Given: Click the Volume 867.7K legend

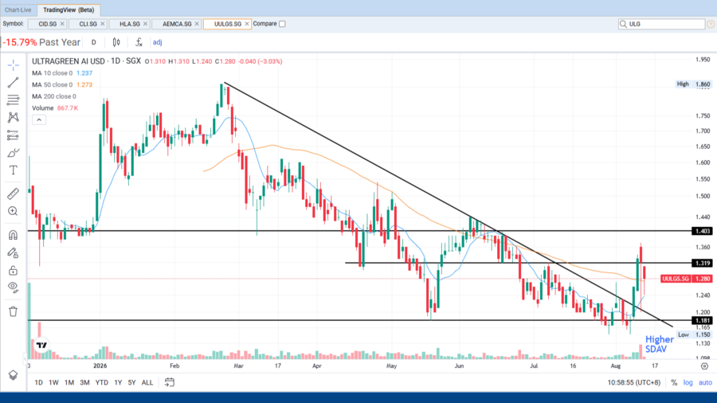Looking at the screenshot, I should pos(55,108).
